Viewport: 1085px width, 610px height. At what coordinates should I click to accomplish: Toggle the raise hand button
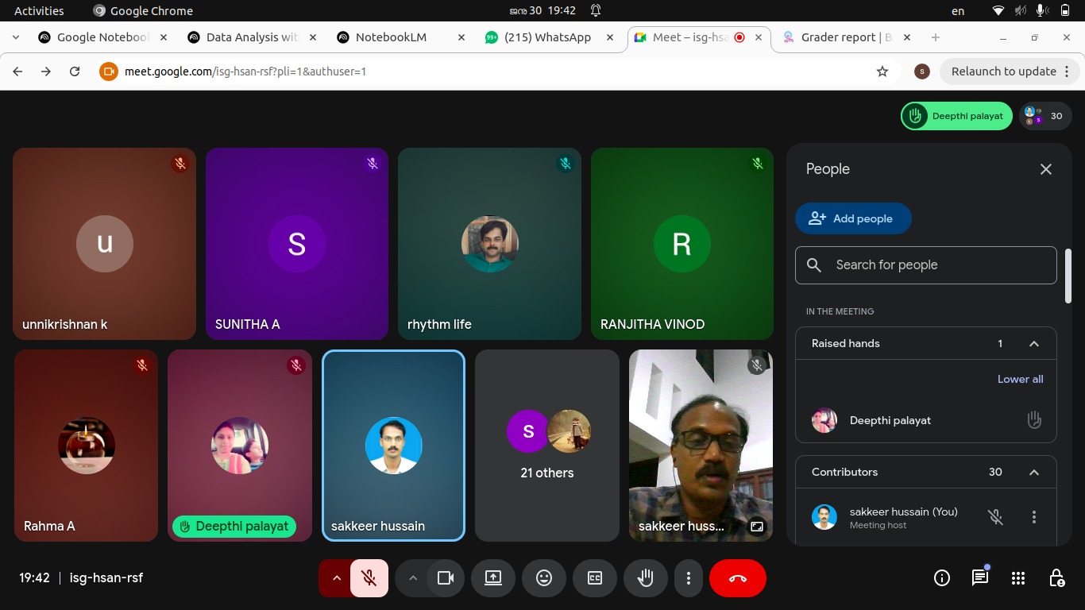coord(645,578)
